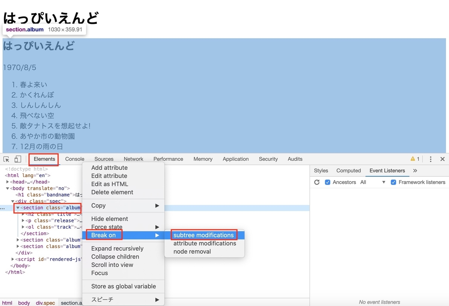Toggle the Framework listeners checkbox

[393, 182]
